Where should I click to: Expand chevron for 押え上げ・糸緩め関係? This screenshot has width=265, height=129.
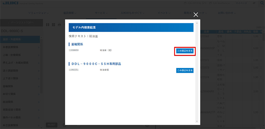point(39,63)
